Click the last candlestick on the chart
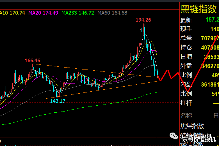 pyautogui.click(x=158, y=73)
